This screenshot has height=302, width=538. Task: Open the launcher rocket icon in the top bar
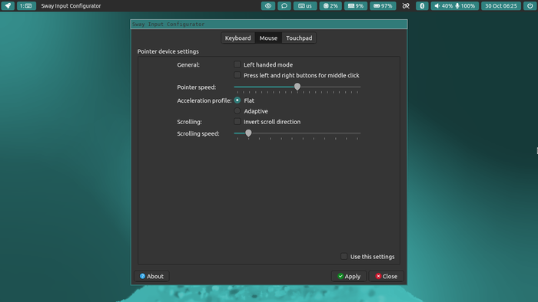click(x=8, y=6)
